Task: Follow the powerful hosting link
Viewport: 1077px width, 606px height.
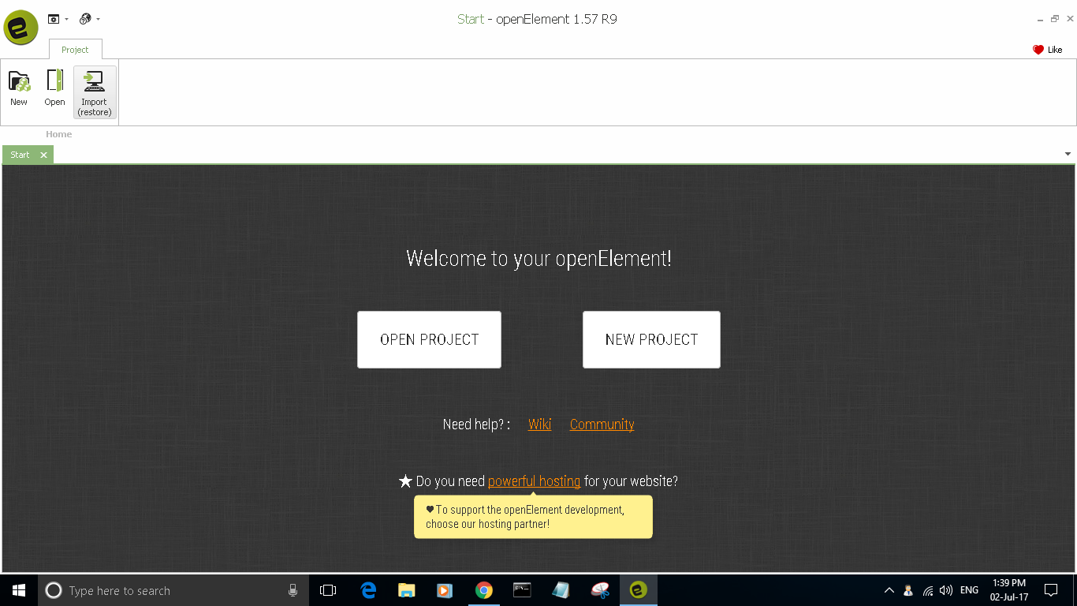Action: (534, 481)
